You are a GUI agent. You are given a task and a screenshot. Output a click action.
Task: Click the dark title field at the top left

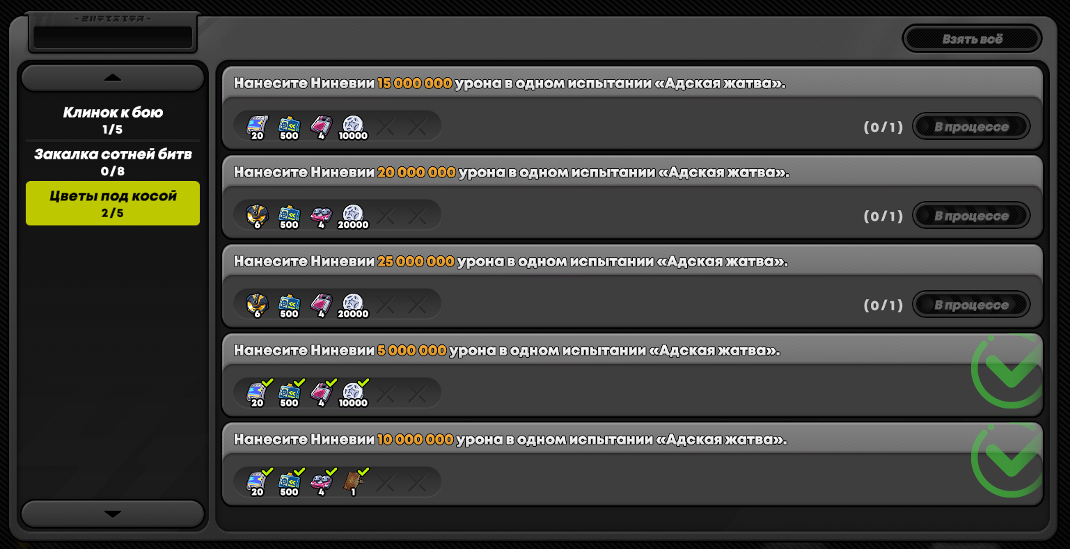point(113,38)
